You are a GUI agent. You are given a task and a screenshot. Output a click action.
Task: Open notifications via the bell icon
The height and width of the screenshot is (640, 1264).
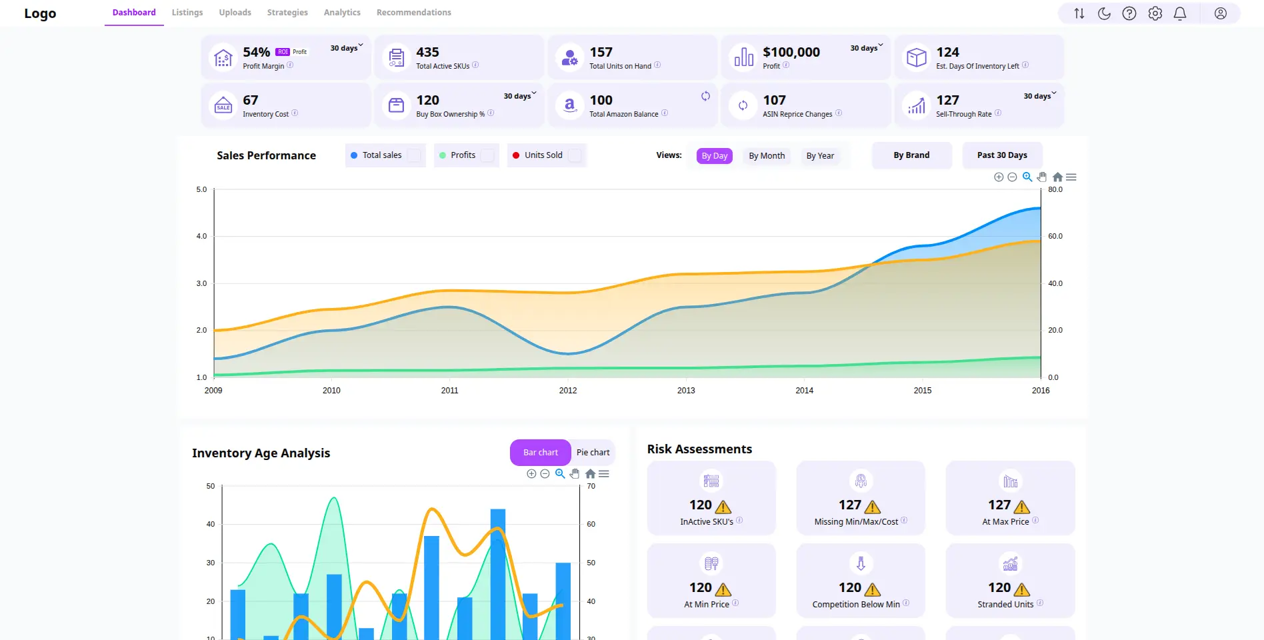coord(1180,13)
